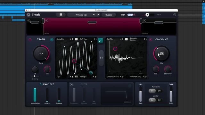
Task: Turn Auto Gain Off
Action: click(x=159, y=91)
